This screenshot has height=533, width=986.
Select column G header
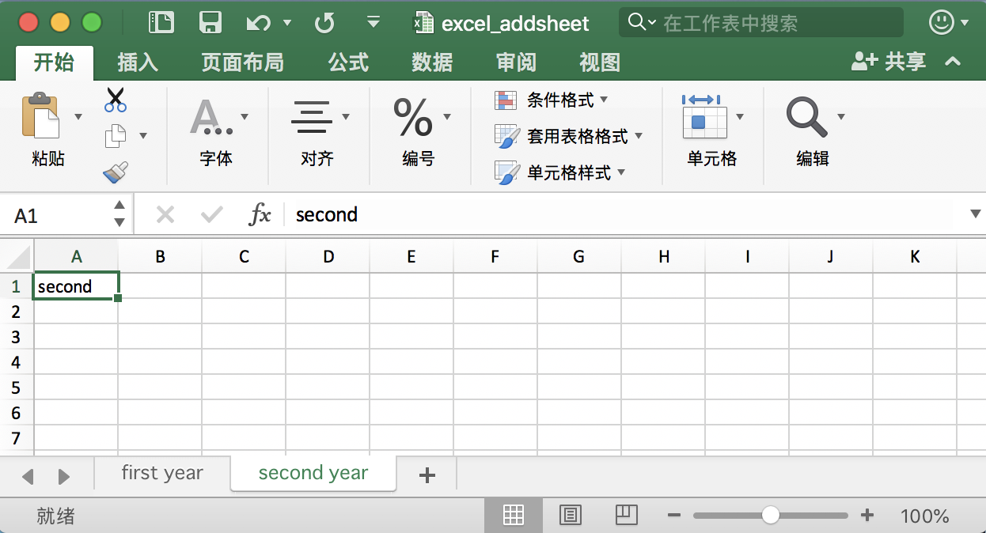pos(579,256)
